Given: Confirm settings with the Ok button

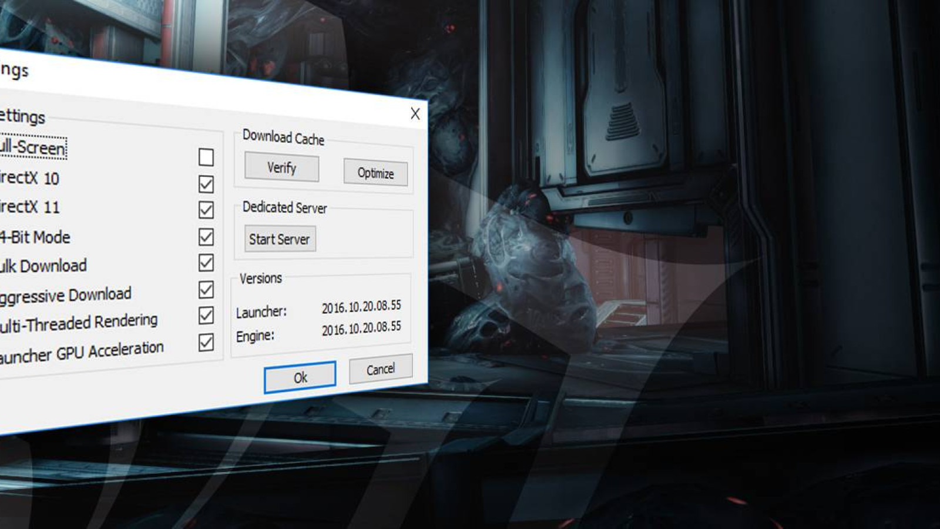Looking at the screenshot, I should [300, 377].
